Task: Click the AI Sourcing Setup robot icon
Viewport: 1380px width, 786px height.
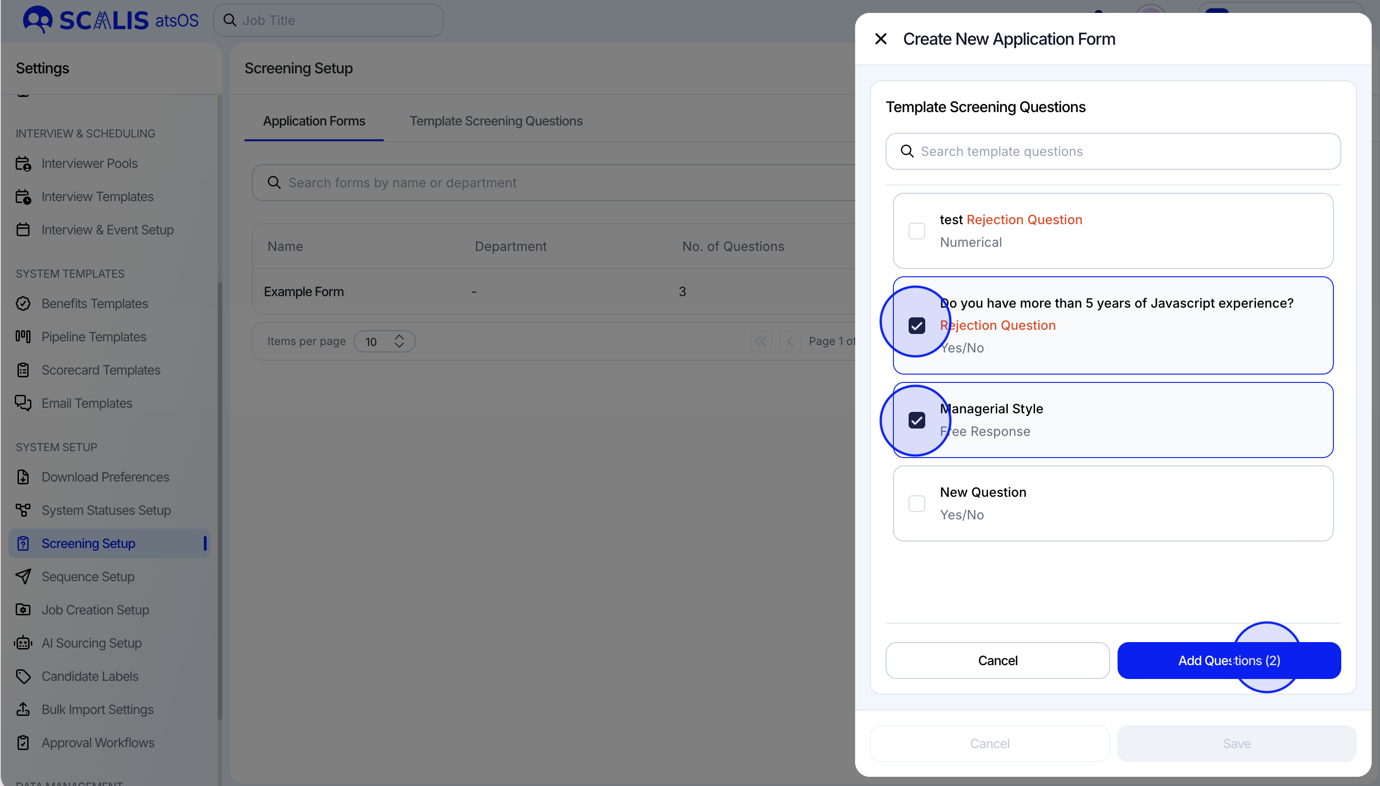Action: (x=23, y=643)
